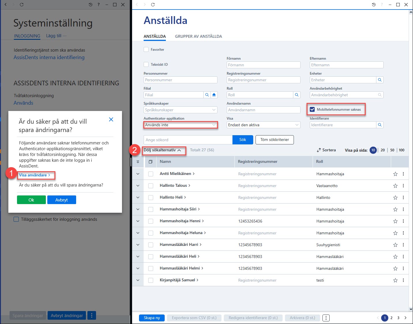Click the search icon in Enheter field
Screen dimensions: 413x324
(380, 80)
